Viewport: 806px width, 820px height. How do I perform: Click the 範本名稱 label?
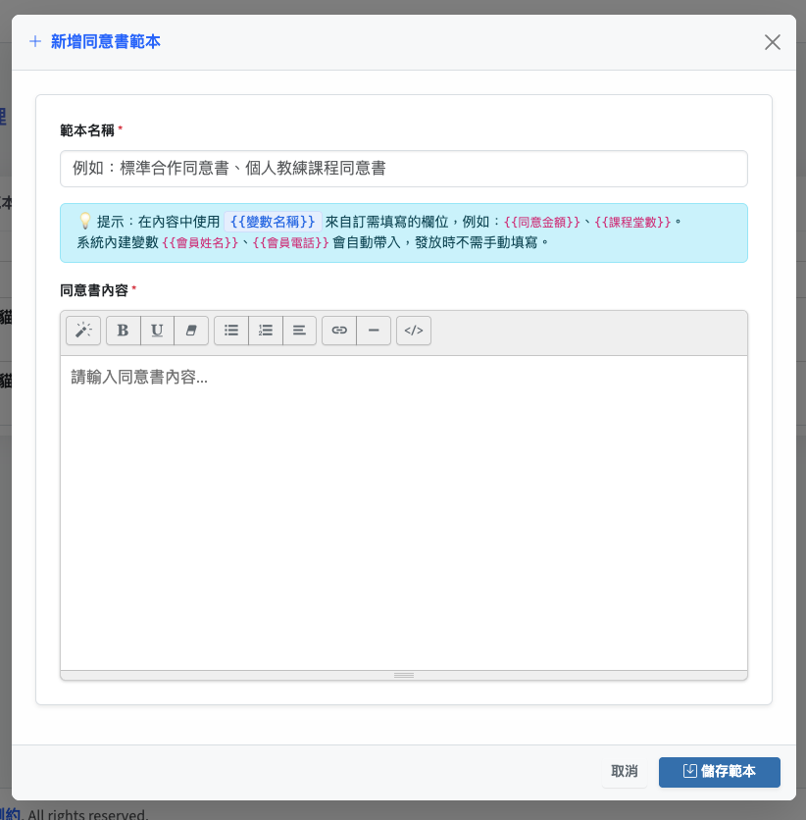tap(87, 130)
